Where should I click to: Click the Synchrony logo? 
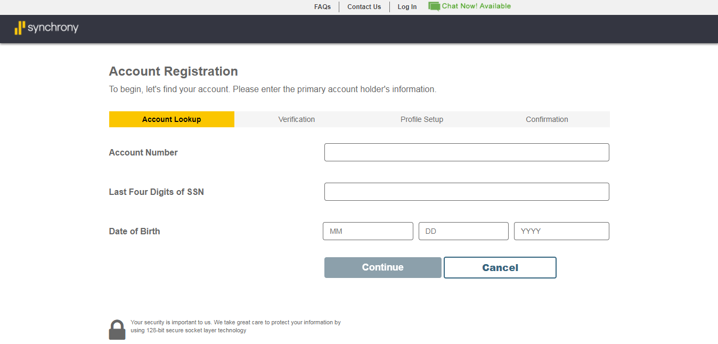pos(46,28)
